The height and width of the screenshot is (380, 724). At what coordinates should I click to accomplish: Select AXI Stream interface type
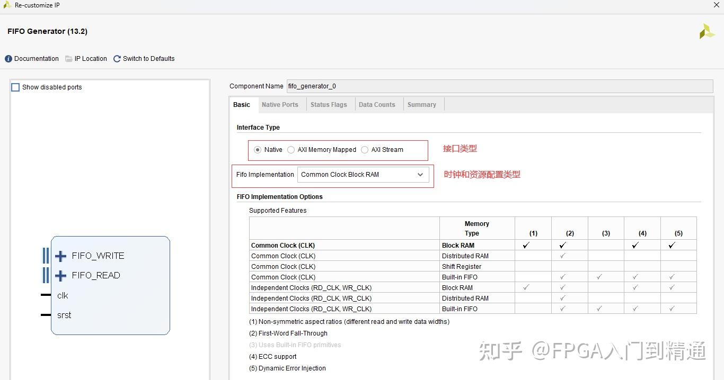click(x=365, y=150)
